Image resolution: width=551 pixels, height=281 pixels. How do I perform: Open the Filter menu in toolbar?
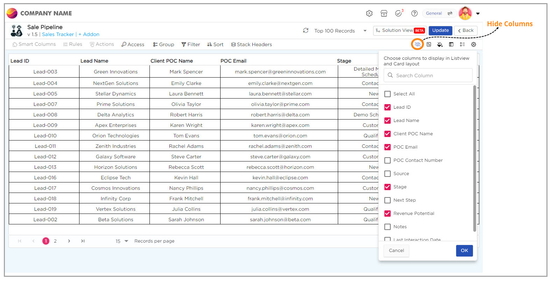[191, 44]
